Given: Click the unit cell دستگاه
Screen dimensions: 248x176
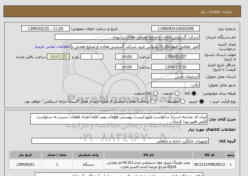Looking at the screenshot, I should coord(88,164).
